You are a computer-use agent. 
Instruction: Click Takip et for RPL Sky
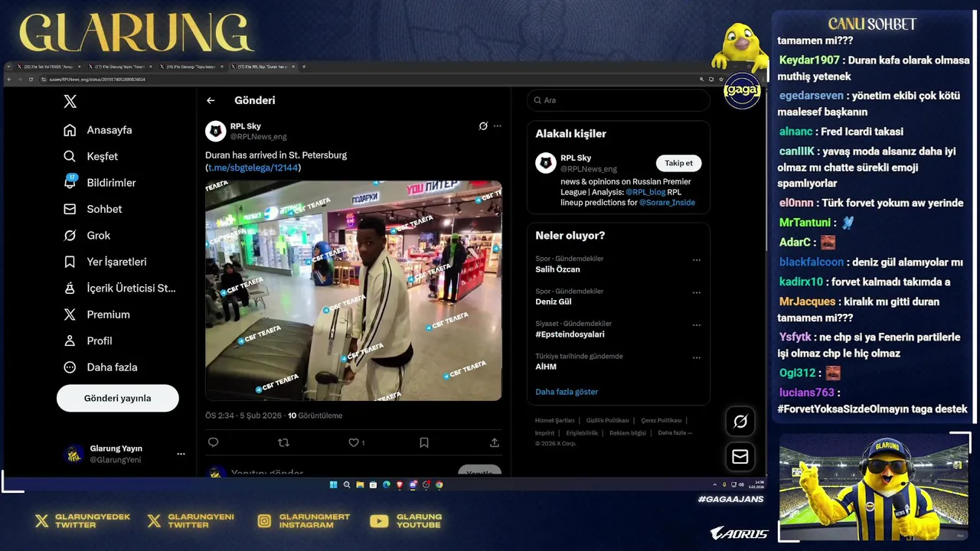click(678, 163)
